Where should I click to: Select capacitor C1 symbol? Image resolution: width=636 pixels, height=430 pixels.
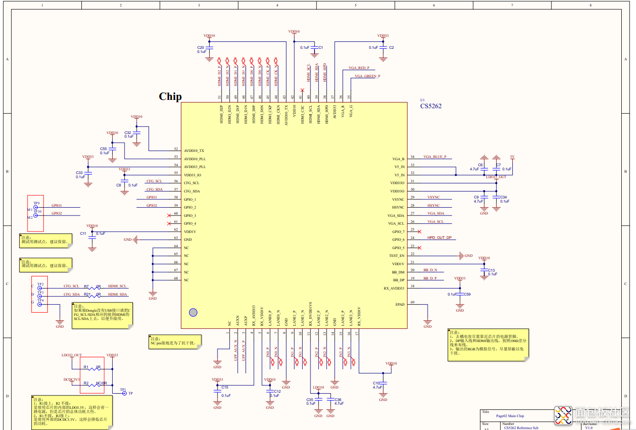(x=315, y=47)
